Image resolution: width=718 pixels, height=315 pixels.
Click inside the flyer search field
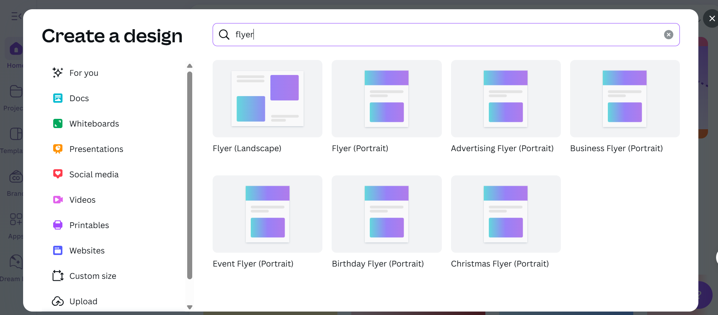446,35
